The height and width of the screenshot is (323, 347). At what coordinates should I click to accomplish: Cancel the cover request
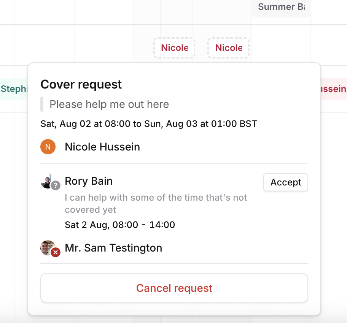tap(174, 288)
